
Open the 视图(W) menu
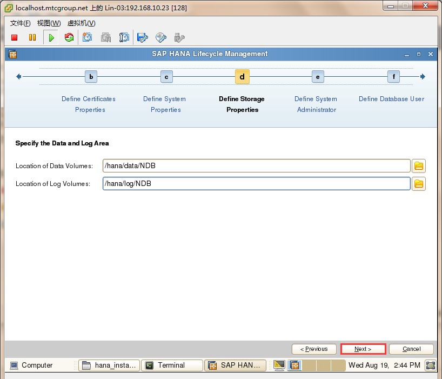point(49,23)
